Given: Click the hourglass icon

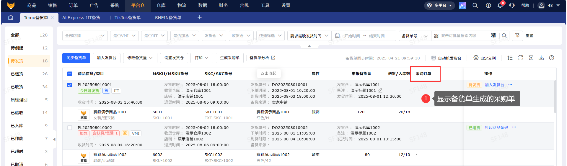Looking at the screenshot, I should 531,58.
